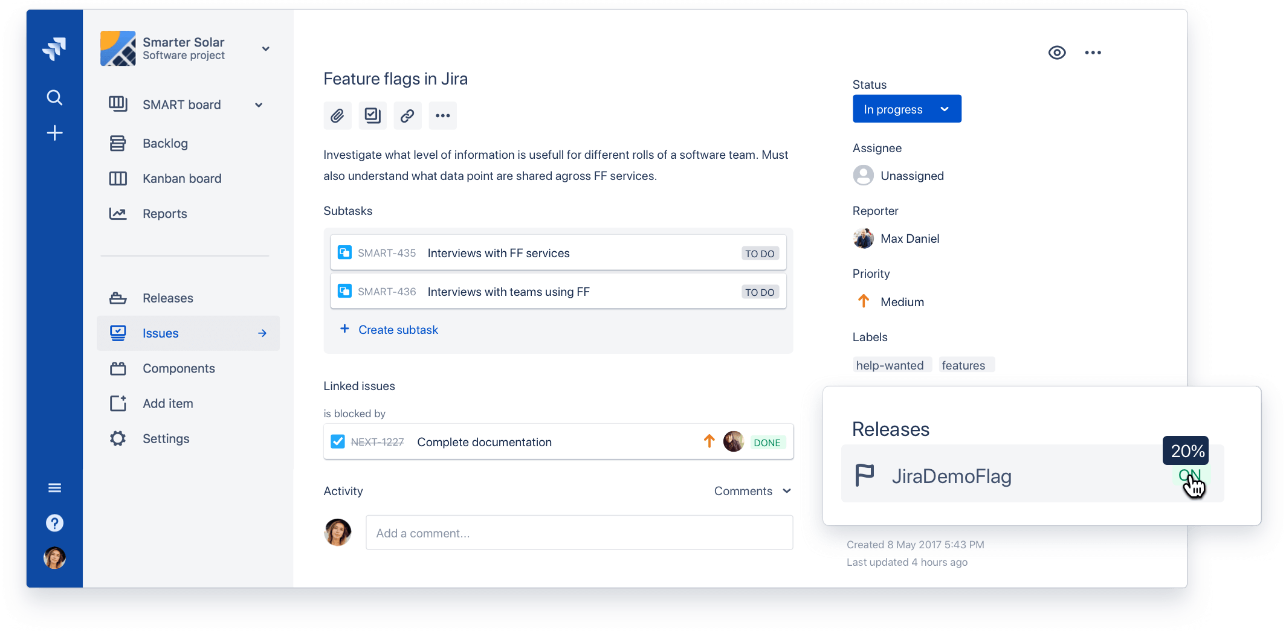Toggle the NEXT-1227 completed checkbox
Screen dimensions: 1286x631
coord(338,441)
